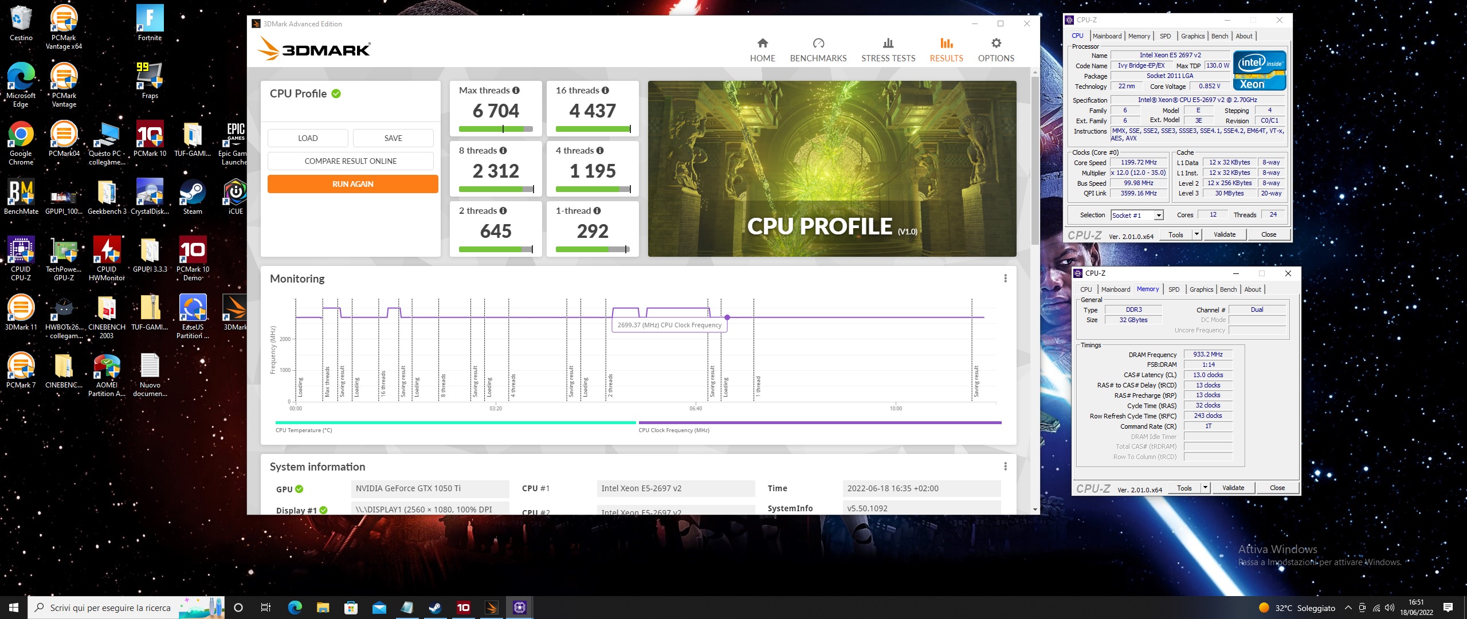Open Google Chrome desktop icon

click(21, 143)
